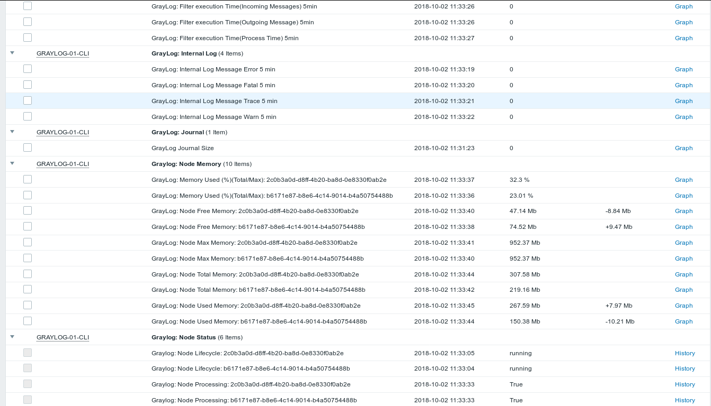Check Memory Used (%) b6171e87 row checkbox
711x406 pixels.
[28, 195]
